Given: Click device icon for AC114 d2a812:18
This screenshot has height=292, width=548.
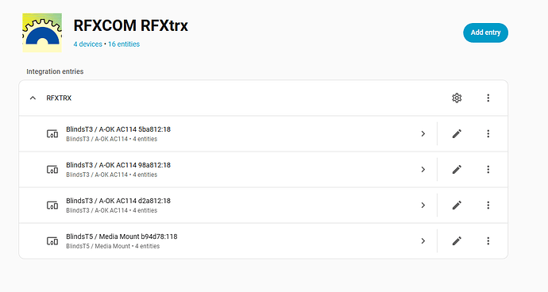Looking at the screenshot, I should [52, 206].
